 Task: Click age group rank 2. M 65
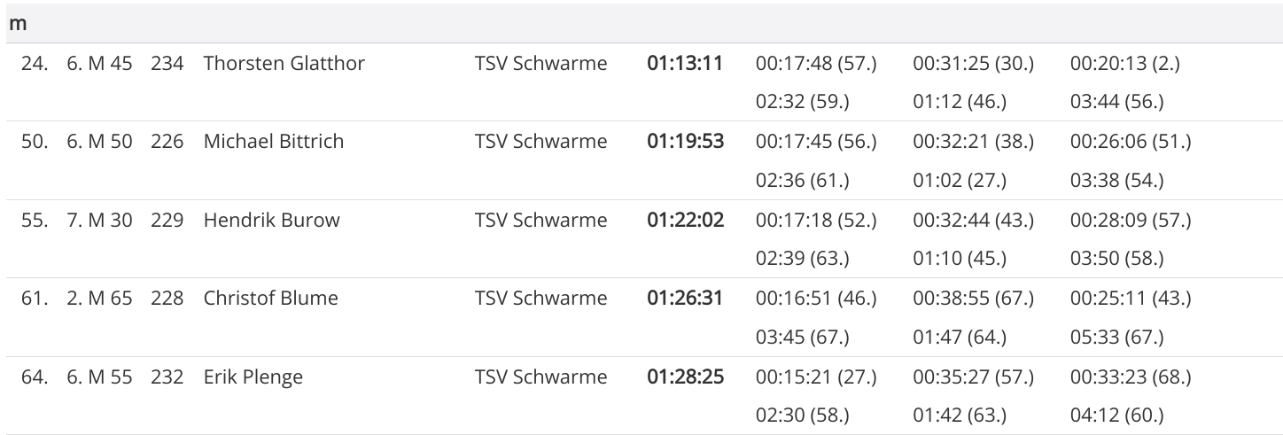(x=99, y=298)
